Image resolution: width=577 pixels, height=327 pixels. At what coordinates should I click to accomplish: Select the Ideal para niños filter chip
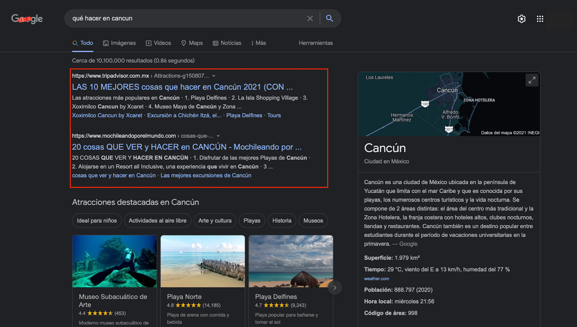pos(97,220)
